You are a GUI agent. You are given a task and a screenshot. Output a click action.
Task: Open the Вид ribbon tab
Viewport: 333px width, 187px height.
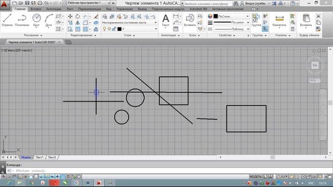109,9
